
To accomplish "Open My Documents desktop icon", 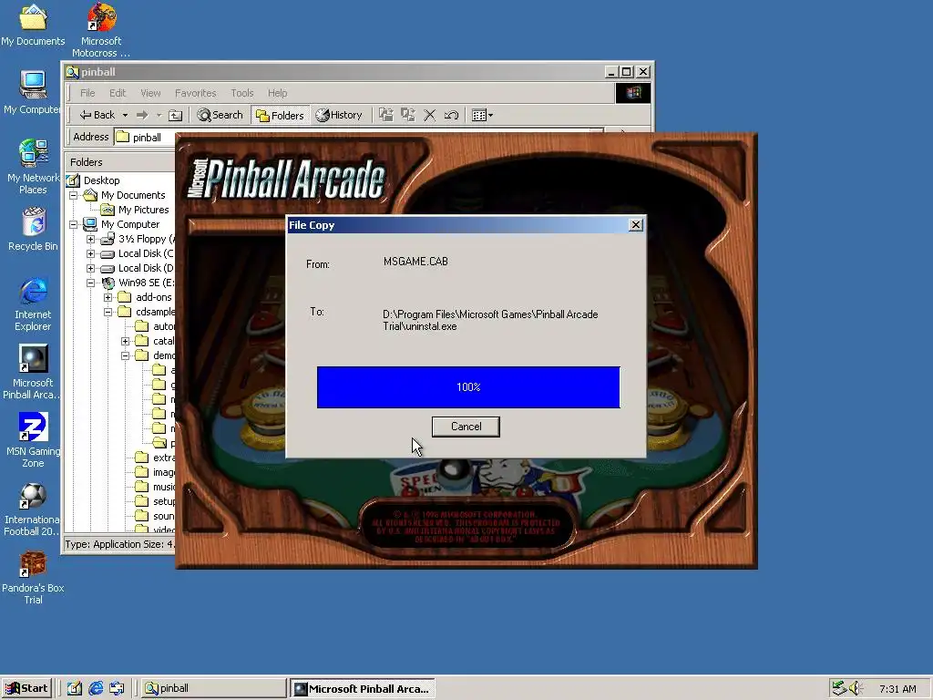I will pyautogui.click(x=33, y=26).
